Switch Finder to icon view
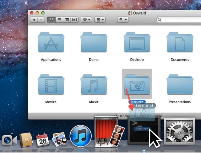Image resolution: width=201 pixels, height=153 pixels. (x=51, y=20)
